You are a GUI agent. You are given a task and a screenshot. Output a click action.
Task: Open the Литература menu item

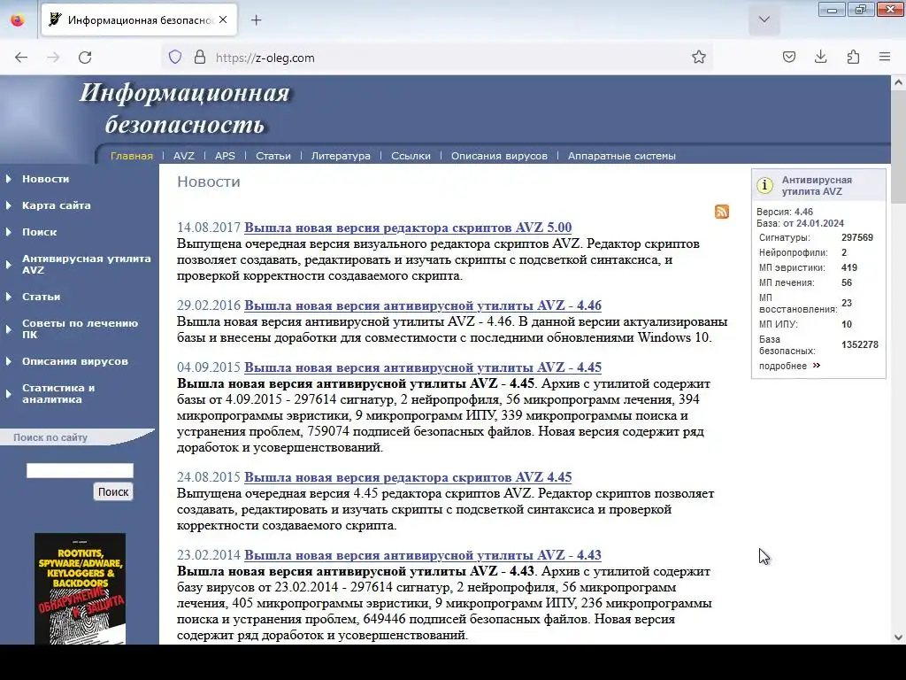(341, 156)
